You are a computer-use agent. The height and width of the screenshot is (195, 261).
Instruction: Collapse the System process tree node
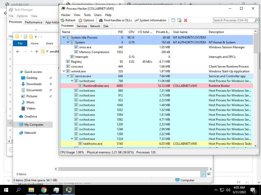point(68,42)
